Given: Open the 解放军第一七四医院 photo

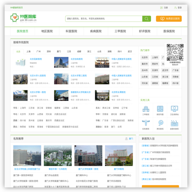Looking at the screenshot, I should tap(58, 156).
